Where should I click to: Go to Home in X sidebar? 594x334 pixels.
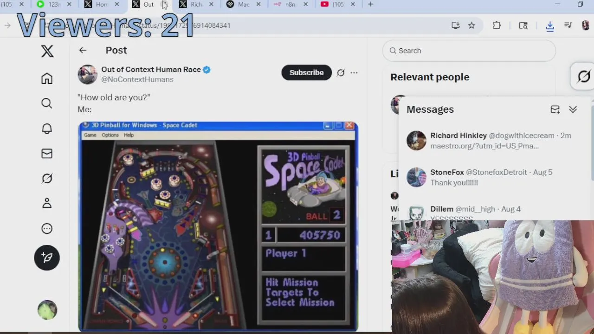pos(47,78)
